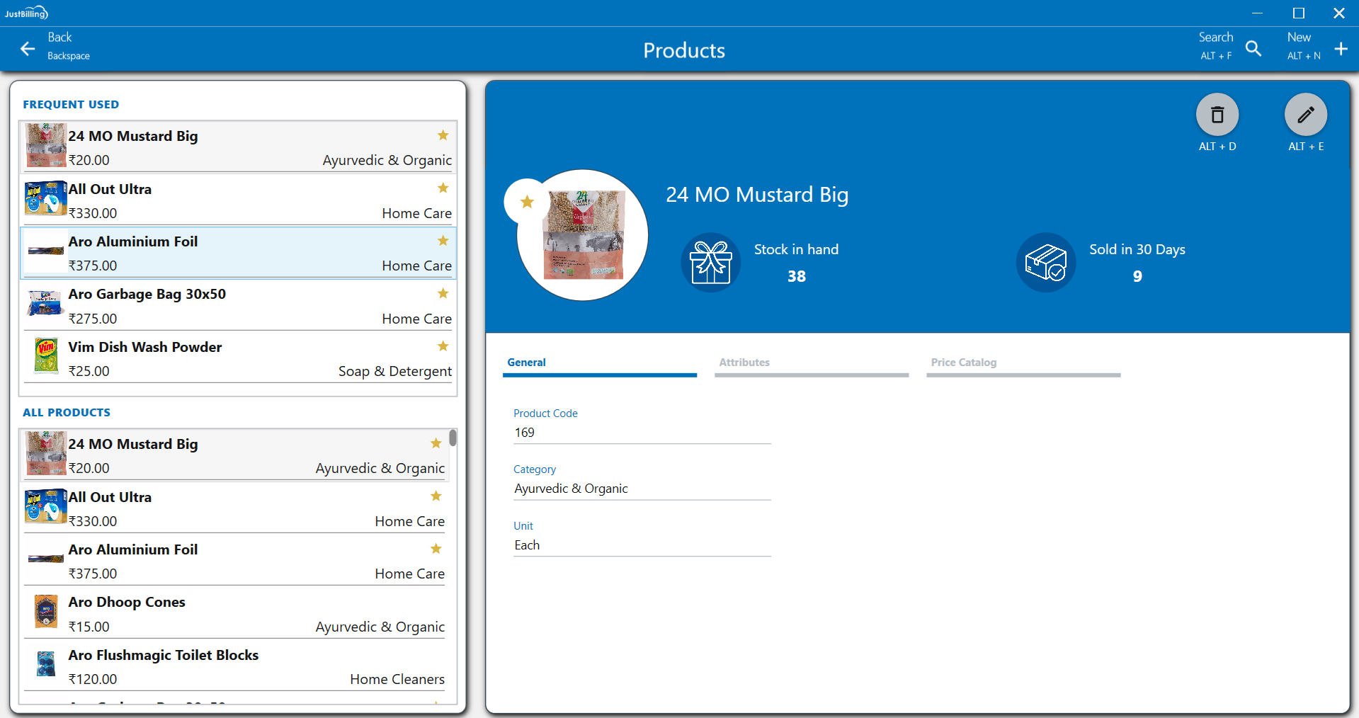Unstar All Out Ultra in All Products list
This screenshot has width=1359, height=718.
point(436,496)
